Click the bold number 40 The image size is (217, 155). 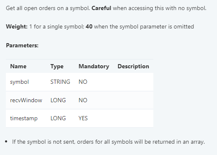[x=89, y=26]
